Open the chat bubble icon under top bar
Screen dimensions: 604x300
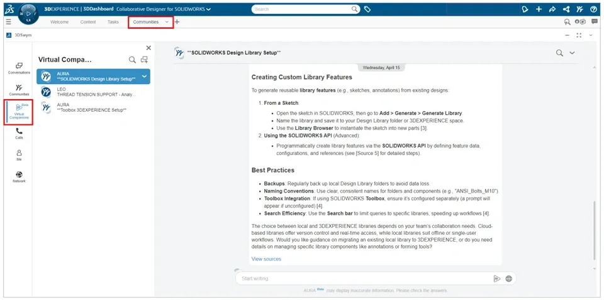[x=595, y=22]
